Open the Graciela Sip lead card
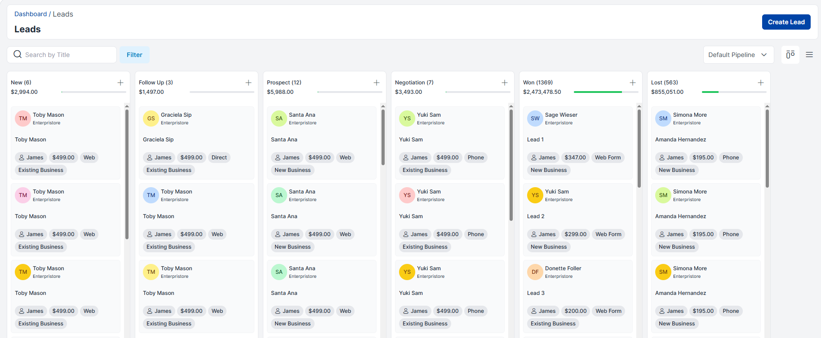821x338 pixels. point(196,140)
